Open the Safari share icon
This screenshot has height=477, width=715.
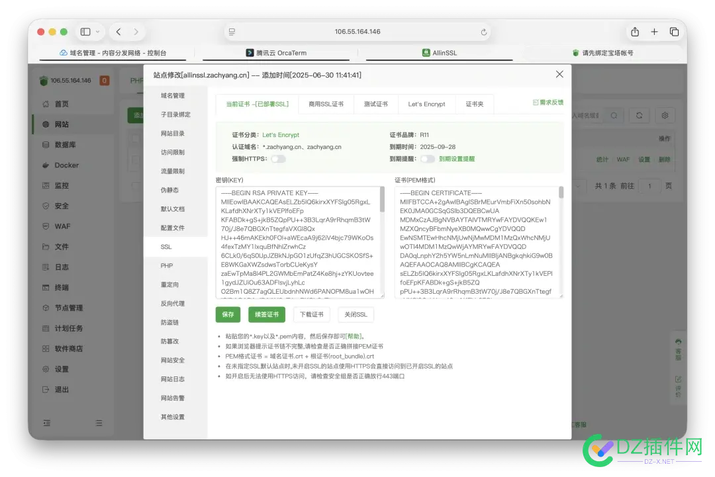[x=635, y=32]
